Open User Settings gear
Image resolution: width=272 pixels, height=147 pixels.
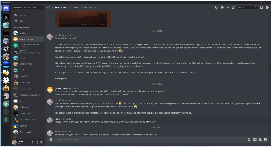(x=41, y=142)
